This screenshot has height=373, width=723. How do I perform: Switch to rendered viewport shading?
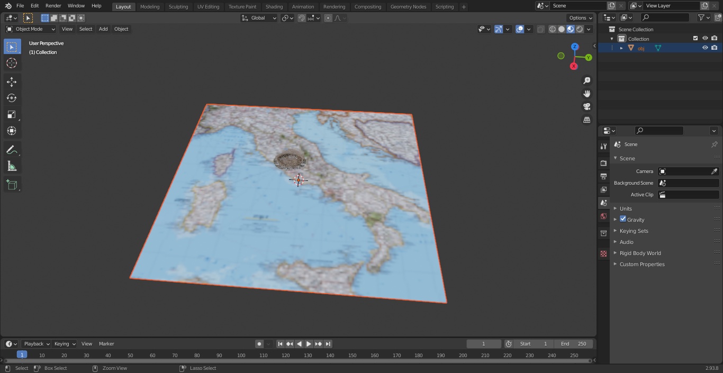[580, 29]
